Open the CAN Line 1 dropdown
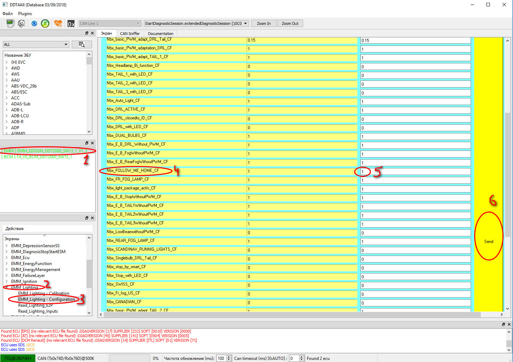 pyautogui.click(x=110, y=23)
